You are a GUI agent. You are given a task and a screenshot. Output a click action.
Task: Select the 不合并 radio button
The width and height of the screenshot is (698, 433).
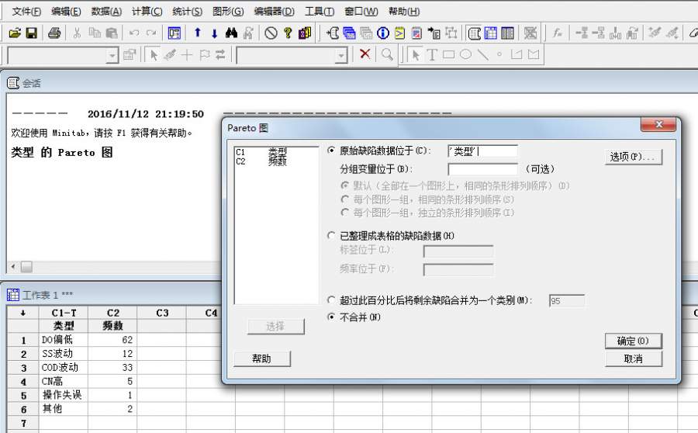click(331, 317)
